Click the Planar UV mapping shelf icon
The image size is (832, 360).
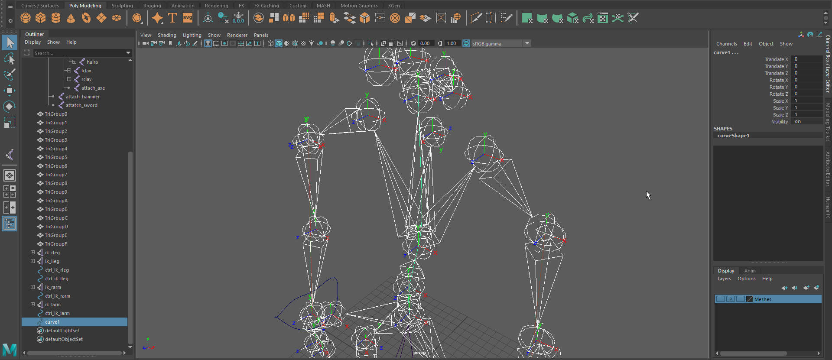(527, 18)
